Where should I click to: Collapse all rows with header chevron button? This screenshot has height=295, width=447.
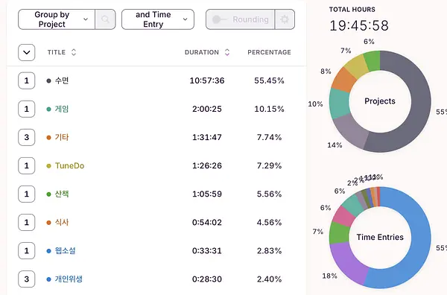click(27, 52)
